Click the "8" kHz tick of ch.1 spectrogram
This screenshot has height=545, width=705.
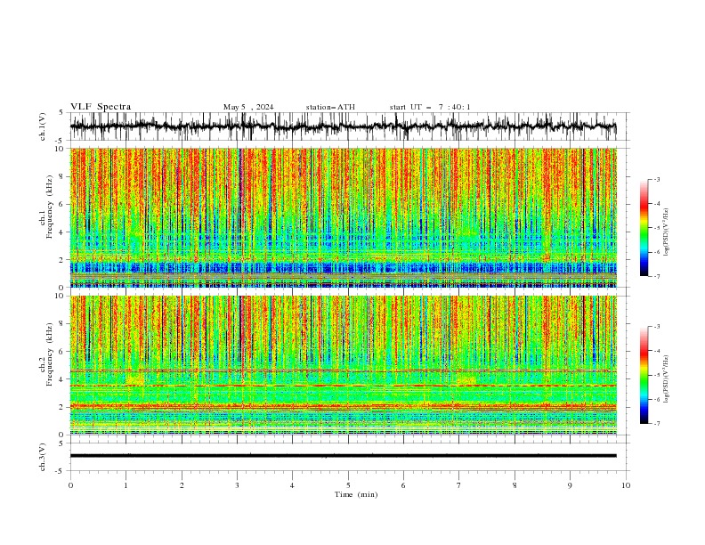coord(62,176)
